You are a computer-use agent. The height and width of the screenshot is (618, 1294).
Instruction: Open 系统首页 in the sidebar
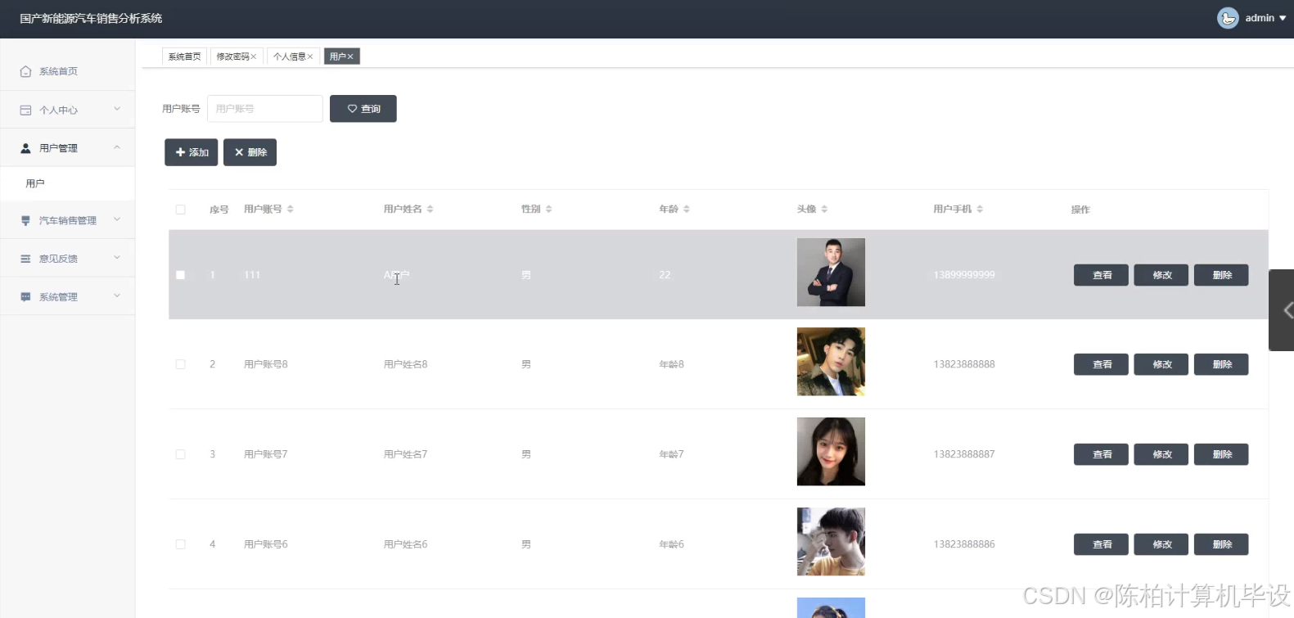(x=67, y=71)
